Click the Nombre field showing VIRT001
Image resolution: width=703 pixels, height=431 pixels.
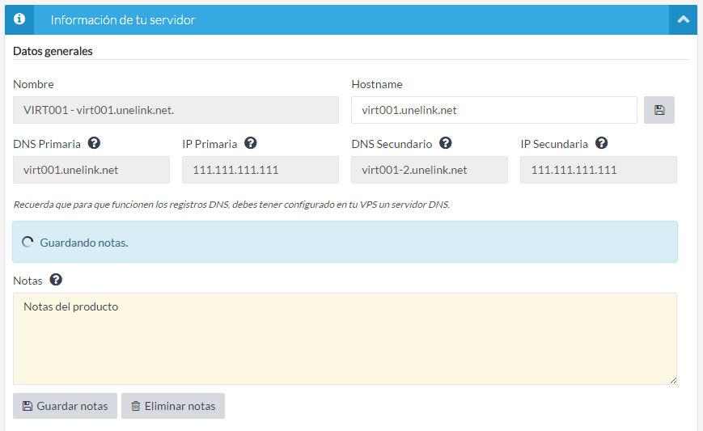pos(176,110)
